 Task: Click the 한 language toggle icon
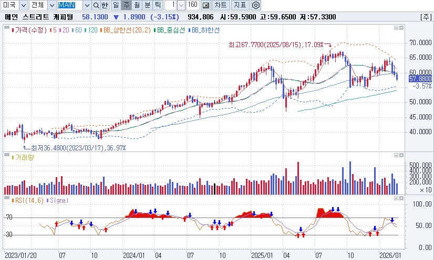point(105,5)
